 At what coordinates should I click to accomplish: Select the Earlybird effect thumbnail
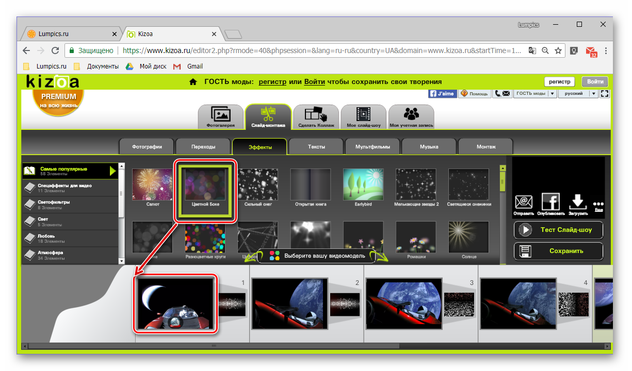click(363, 184)
